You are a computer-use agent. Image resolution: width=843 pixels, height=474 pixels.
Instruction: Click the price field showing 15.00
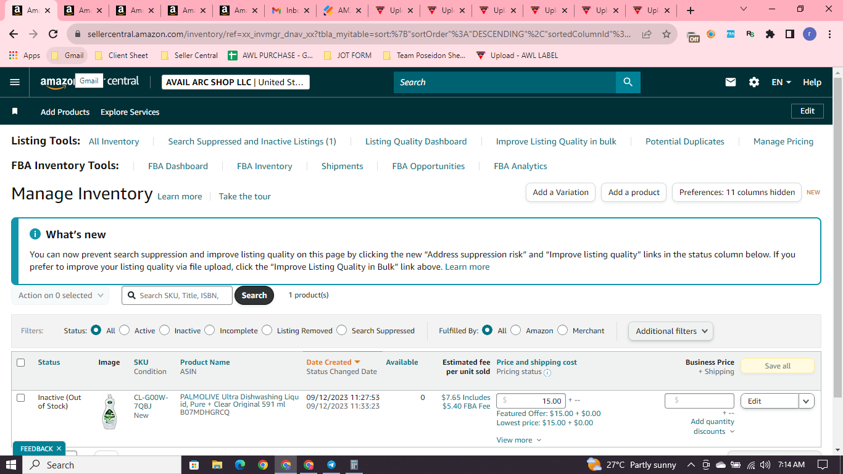531,401
